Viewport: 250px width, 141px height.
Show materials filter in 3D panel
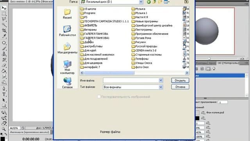tap(208, 69)
